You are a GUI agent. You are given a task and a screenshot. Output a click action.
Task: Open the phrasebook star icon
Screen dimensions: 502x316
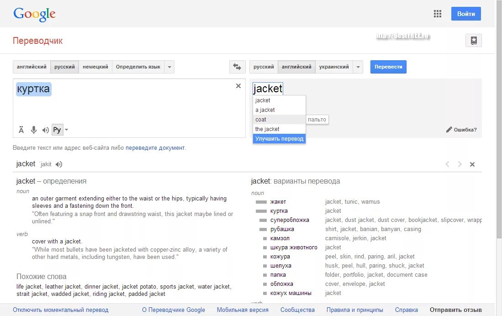pyautogui.click(x=474, y=40)
